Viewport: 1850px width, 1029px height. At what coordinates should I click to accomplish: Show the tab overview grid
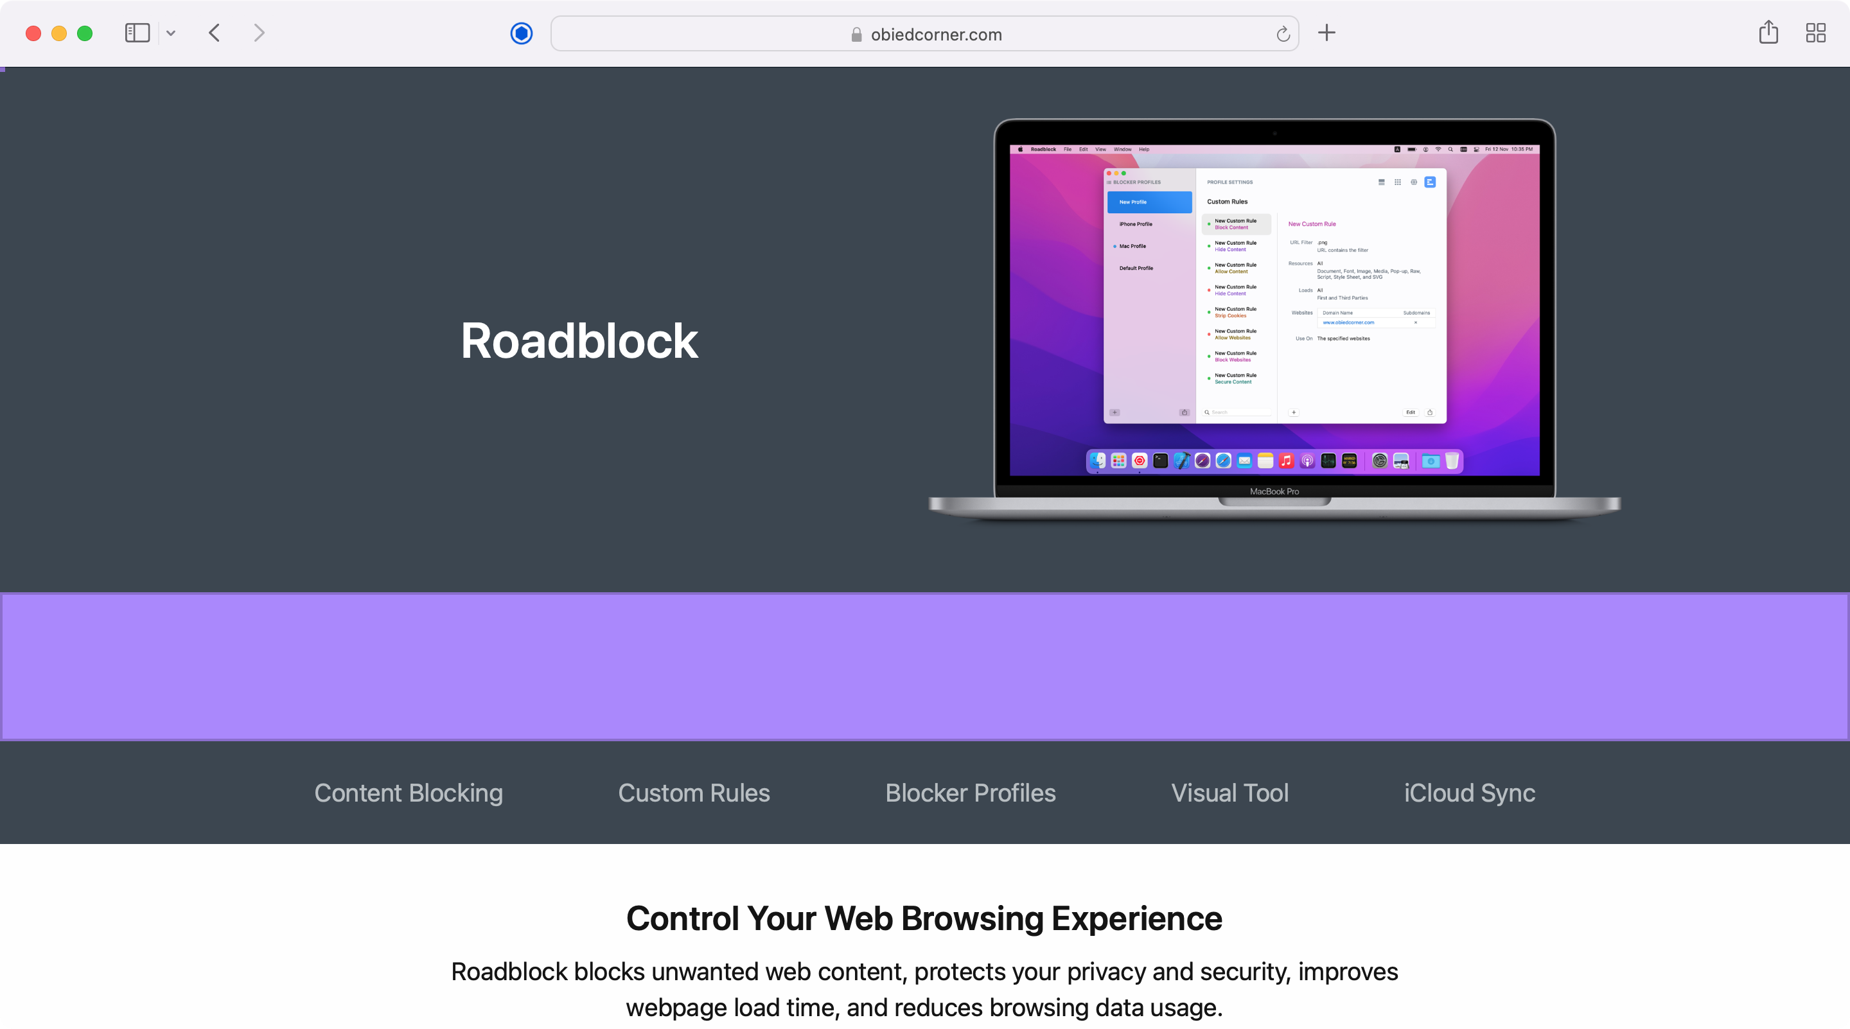(1815, 33)
